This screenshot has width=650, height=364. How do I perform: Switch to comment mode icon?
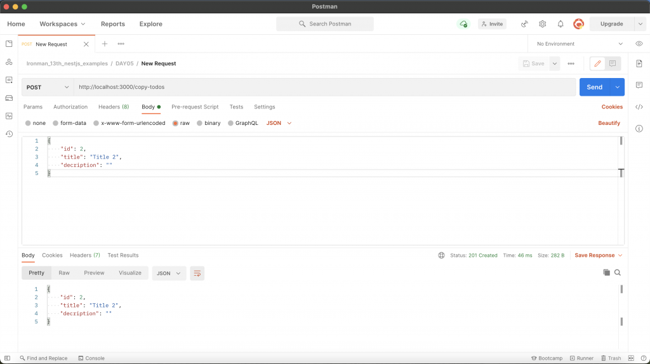point(613,64)
